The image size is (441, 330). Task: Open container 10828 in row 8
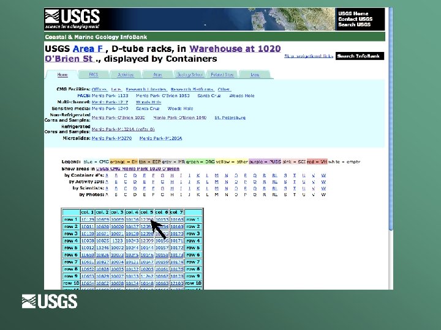pos(102,269)
